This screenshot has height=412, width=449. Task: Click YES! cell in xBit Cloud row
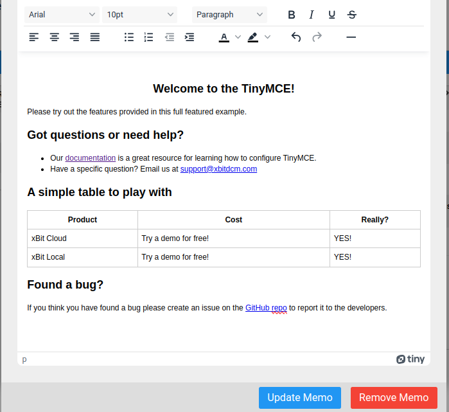click(375, 238)
